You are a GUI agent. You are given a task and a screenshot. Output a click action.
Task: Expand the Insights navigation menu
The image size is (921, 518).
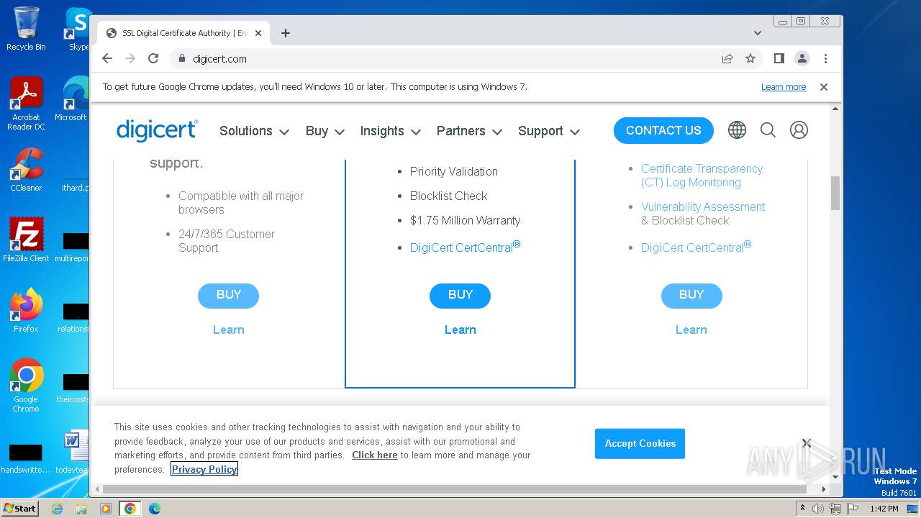click(x=391, y=131)
